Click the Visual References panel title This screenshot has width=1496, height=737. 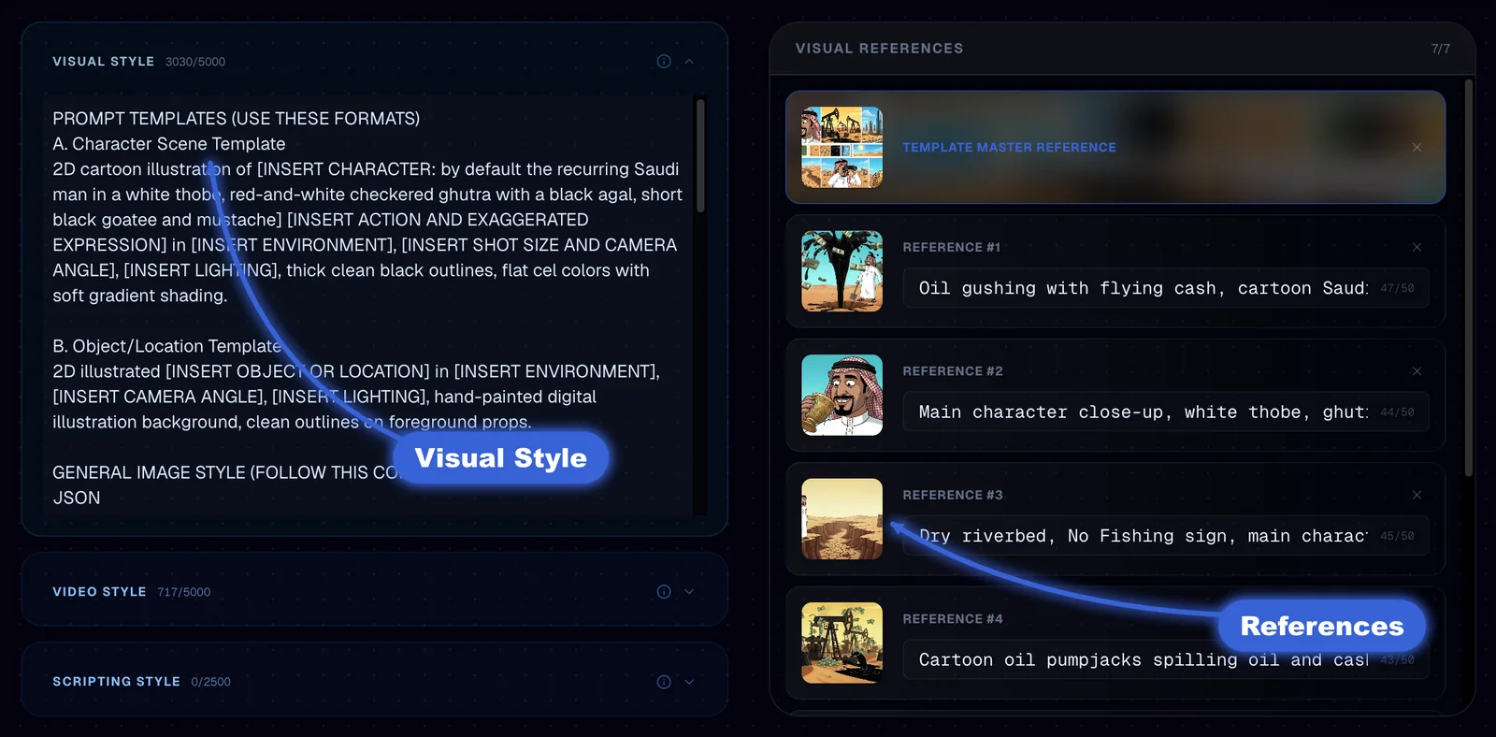(879, 49)
